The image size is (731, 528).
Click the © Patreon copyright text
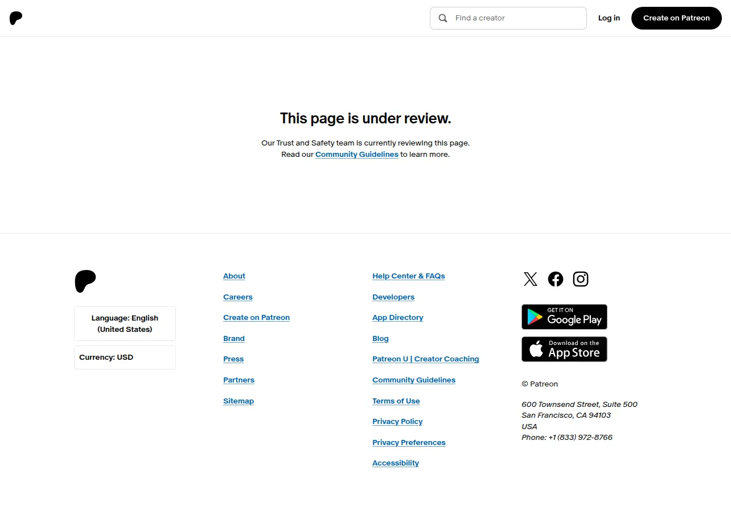click(540, 384)
